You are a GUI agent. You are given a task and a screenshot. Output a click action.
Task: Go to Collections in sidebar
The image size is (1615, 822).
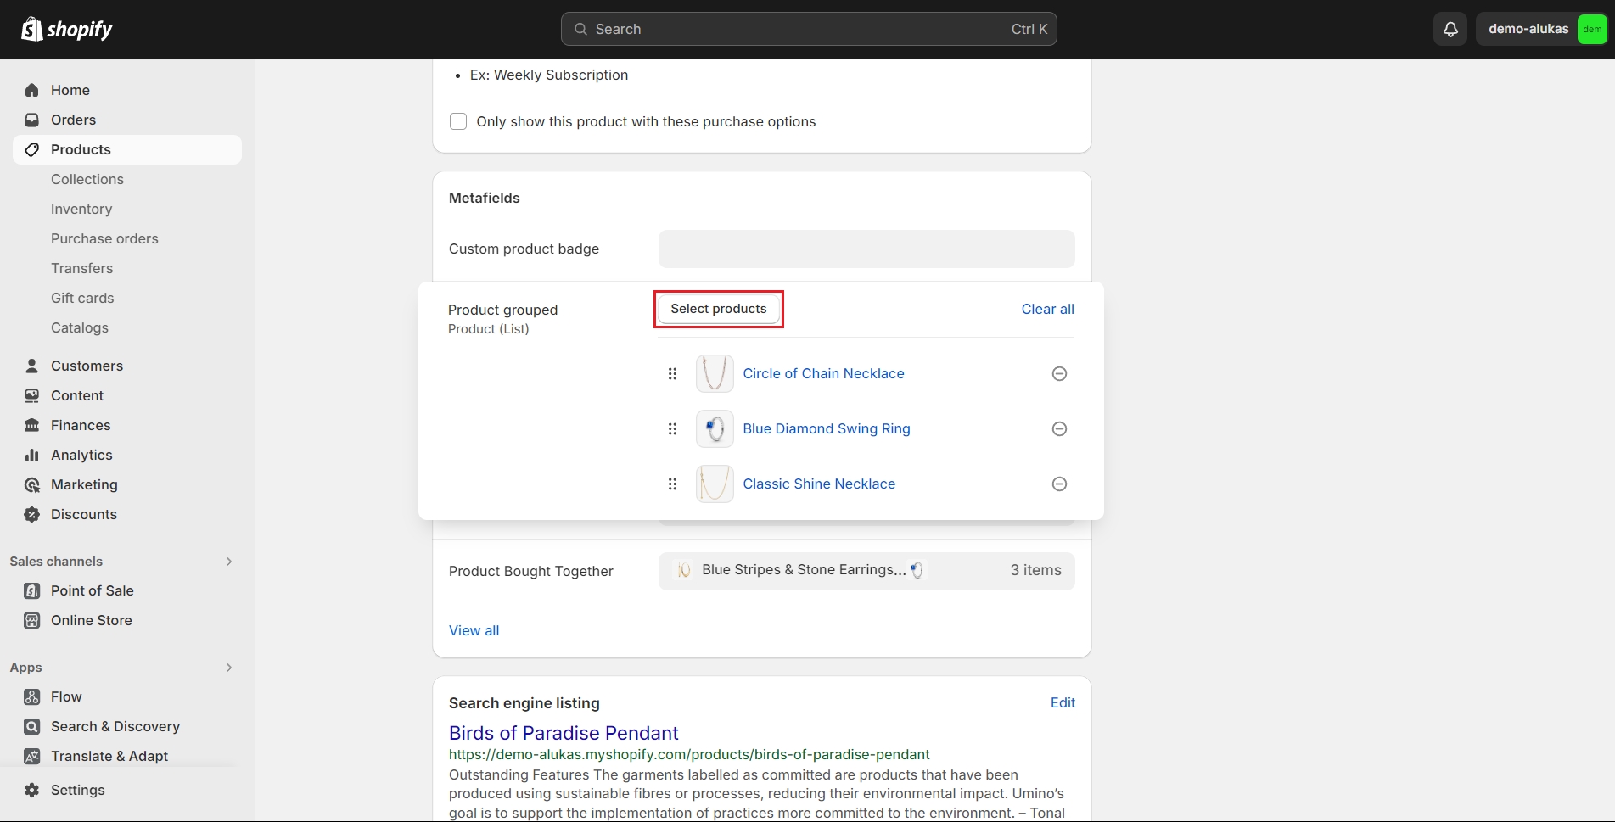tap(87, 179)
